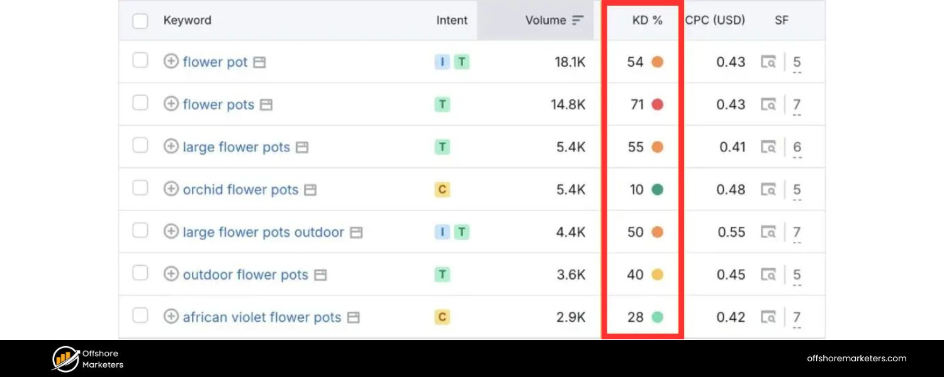Expand the plus icon beside outdoor flower pots
944x377 pixels.
[171, 274]
